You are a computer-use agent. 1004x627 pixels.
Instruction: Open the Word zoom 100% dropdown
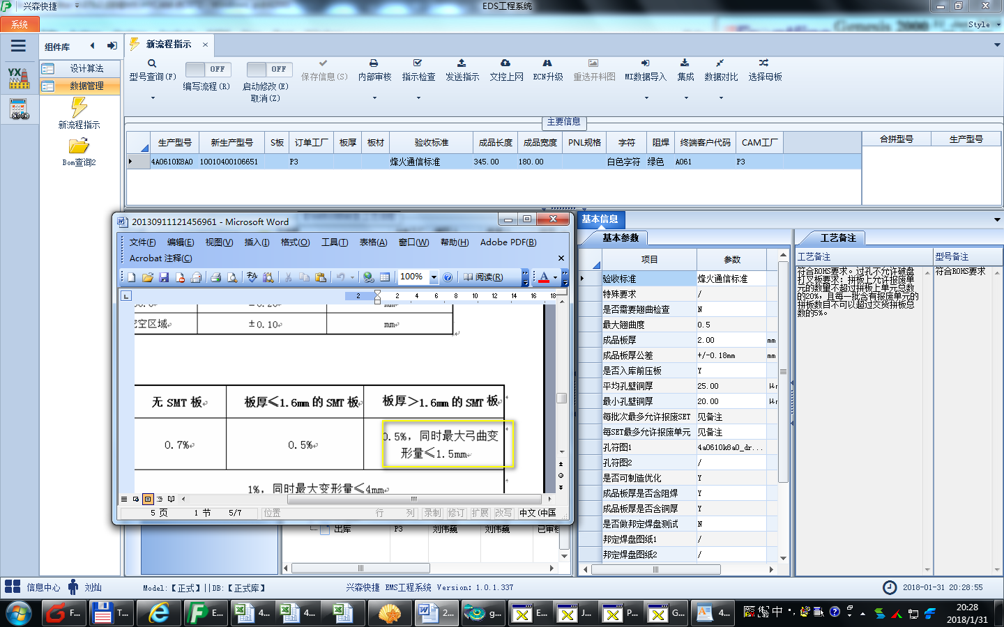click(434, 277)
